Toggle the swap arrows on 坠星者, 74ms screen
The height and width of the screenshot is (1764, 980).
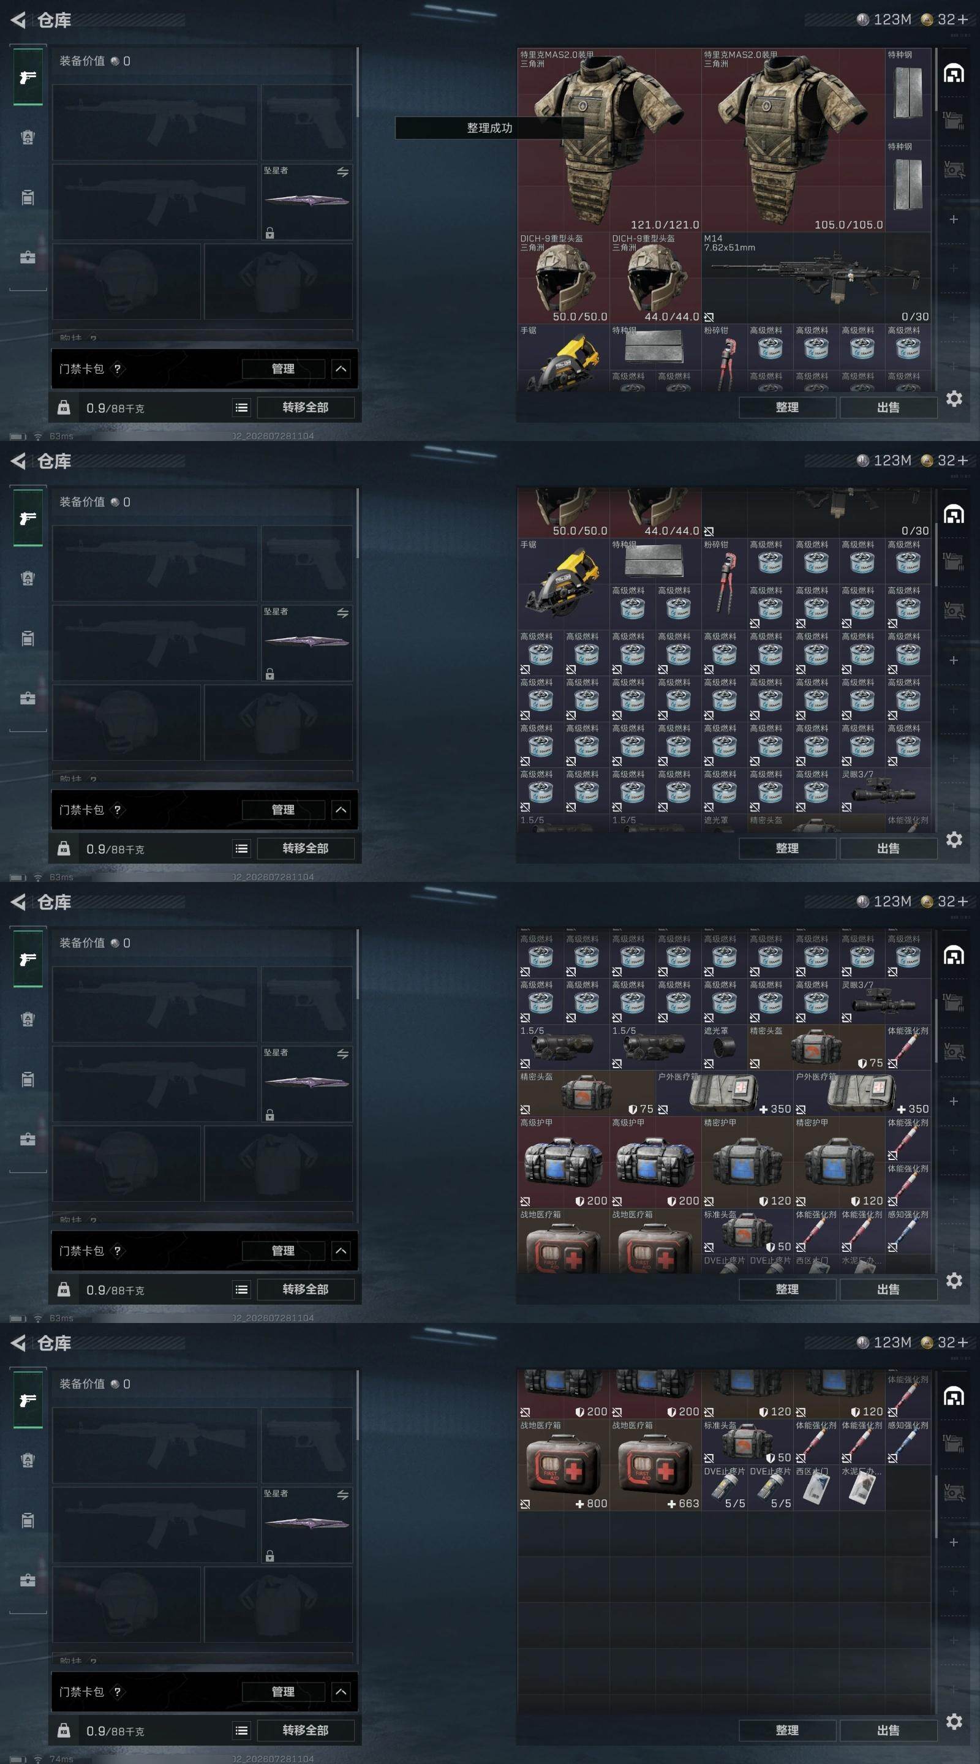pyautogui.click(x=342, y=1495)
